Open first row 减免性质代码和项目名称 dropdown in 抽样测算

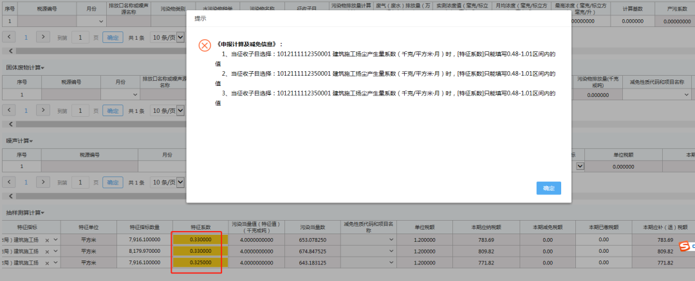[391, 240]
